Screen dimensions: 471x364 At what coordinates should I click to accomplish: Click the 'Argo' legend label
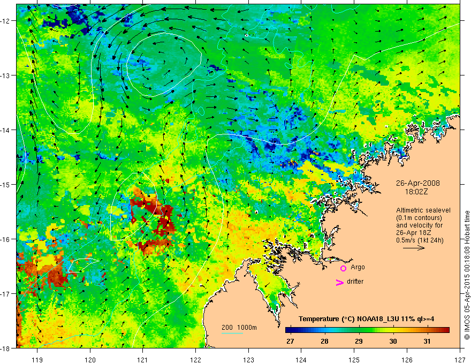[358, 267]
